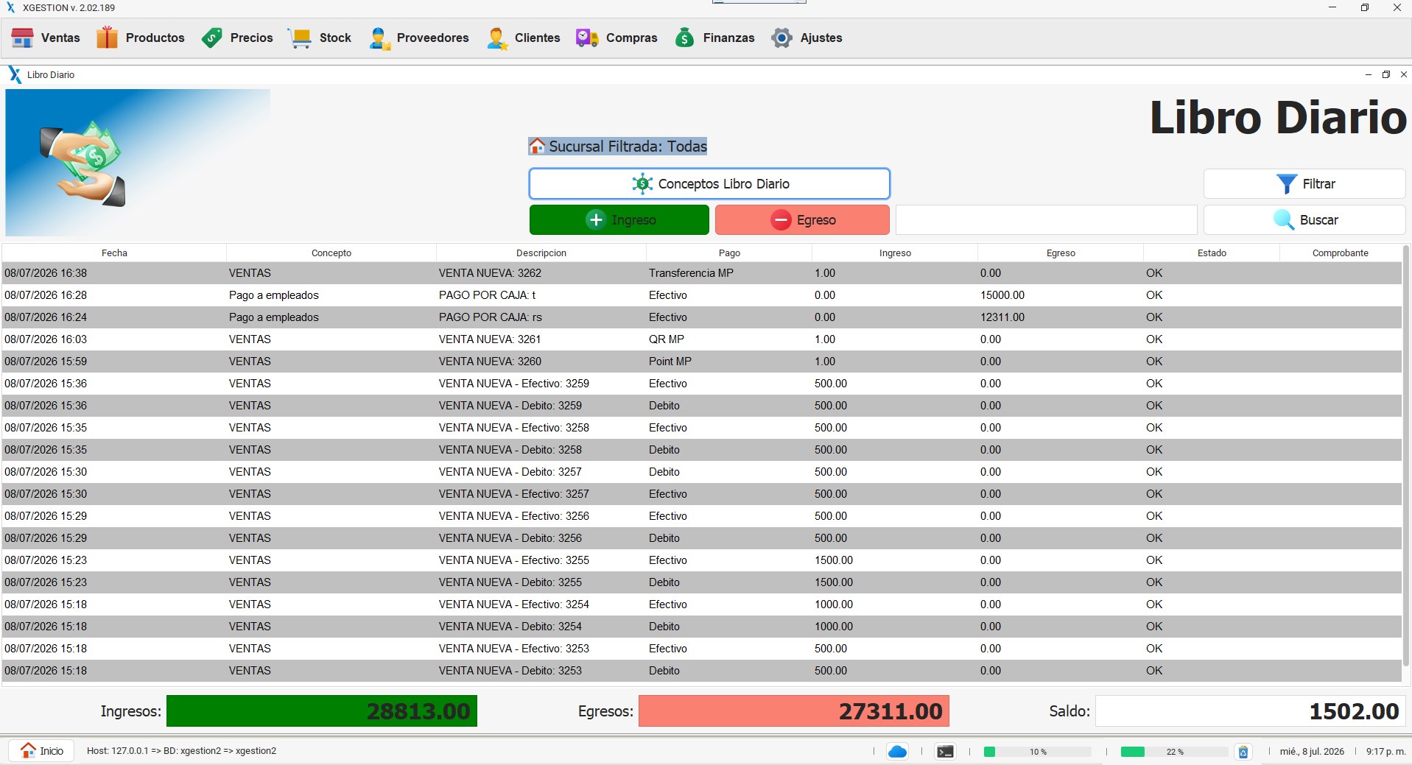
Task: Click the QR MP payment cell
Action: coord(729,339)
